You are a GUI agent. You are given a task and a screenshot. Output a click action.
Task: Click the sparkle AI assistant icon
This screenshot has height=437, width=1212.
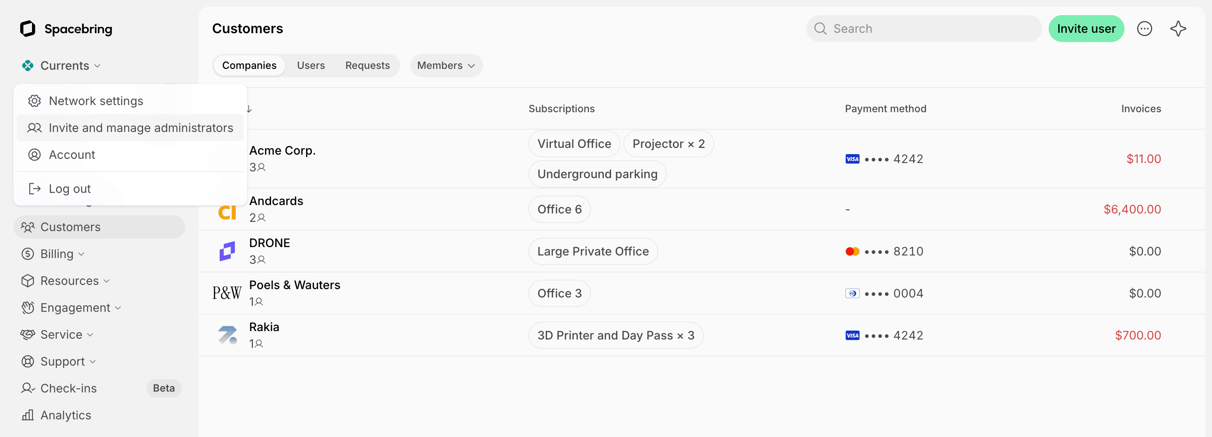(1177, 29)
